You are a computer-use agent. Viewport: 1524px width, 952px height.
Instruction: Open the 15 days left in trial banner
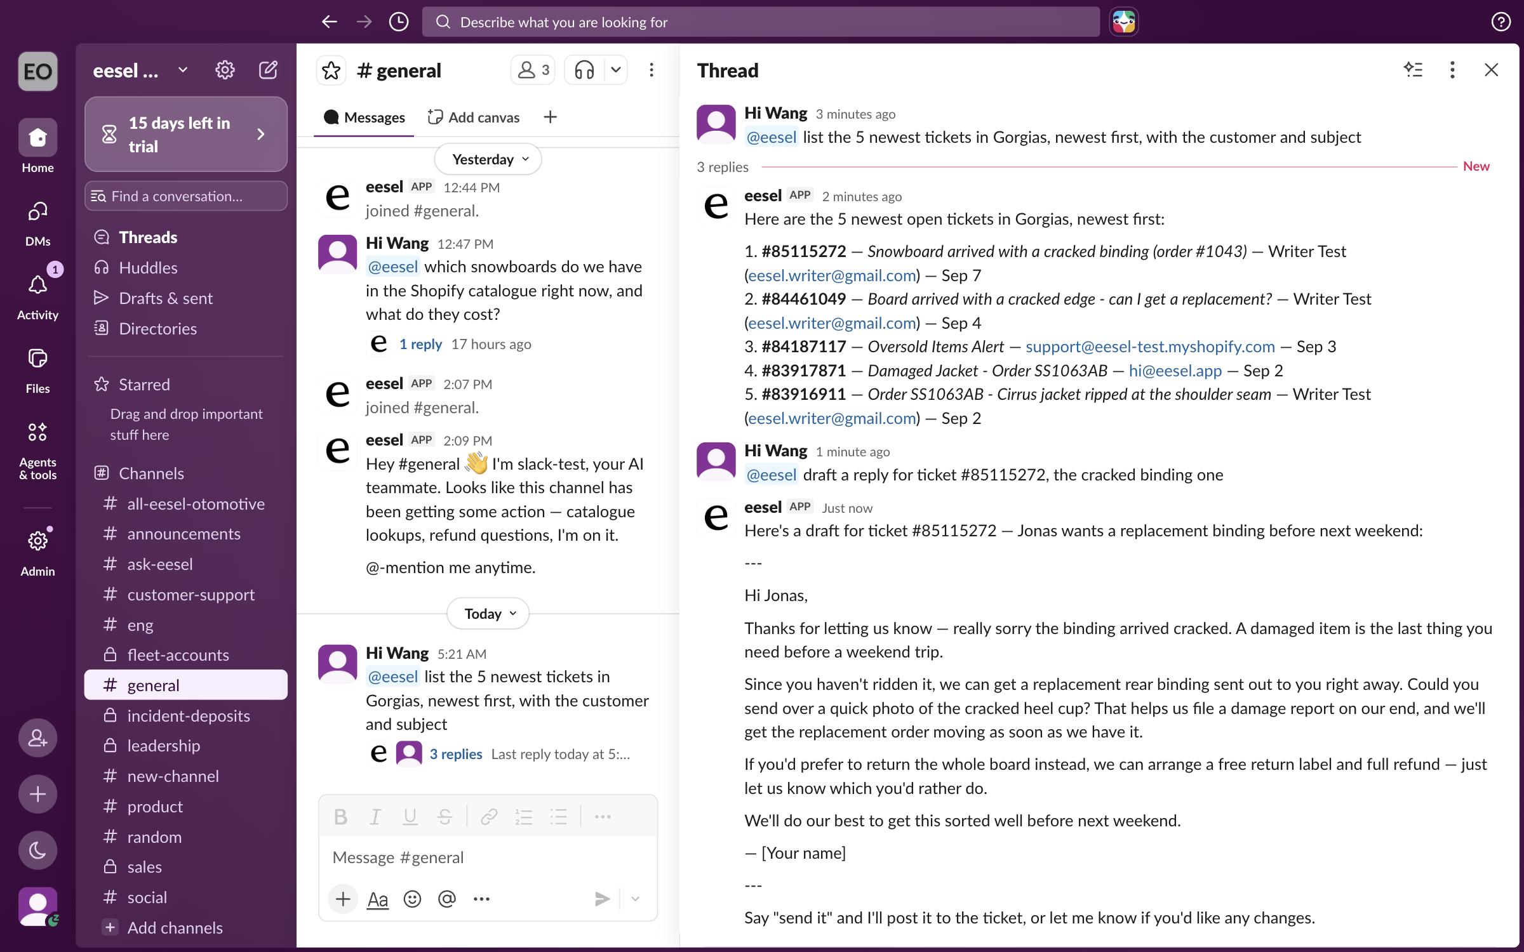pyautogui.click(x=185, y=135)
